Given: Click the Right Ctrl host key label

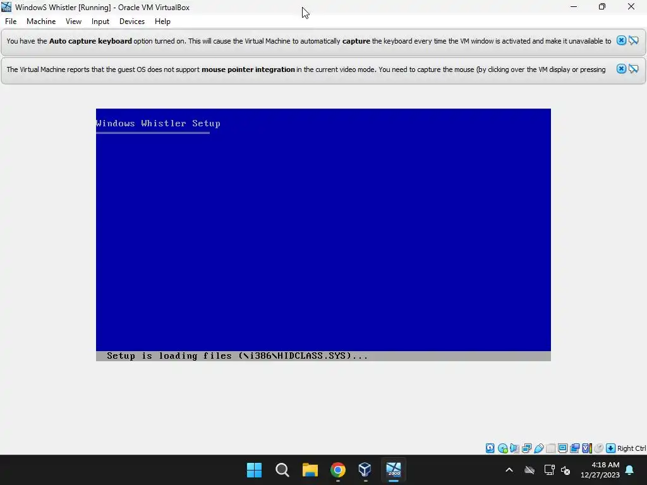Looking at the screenshot, I should coord(631,448).
